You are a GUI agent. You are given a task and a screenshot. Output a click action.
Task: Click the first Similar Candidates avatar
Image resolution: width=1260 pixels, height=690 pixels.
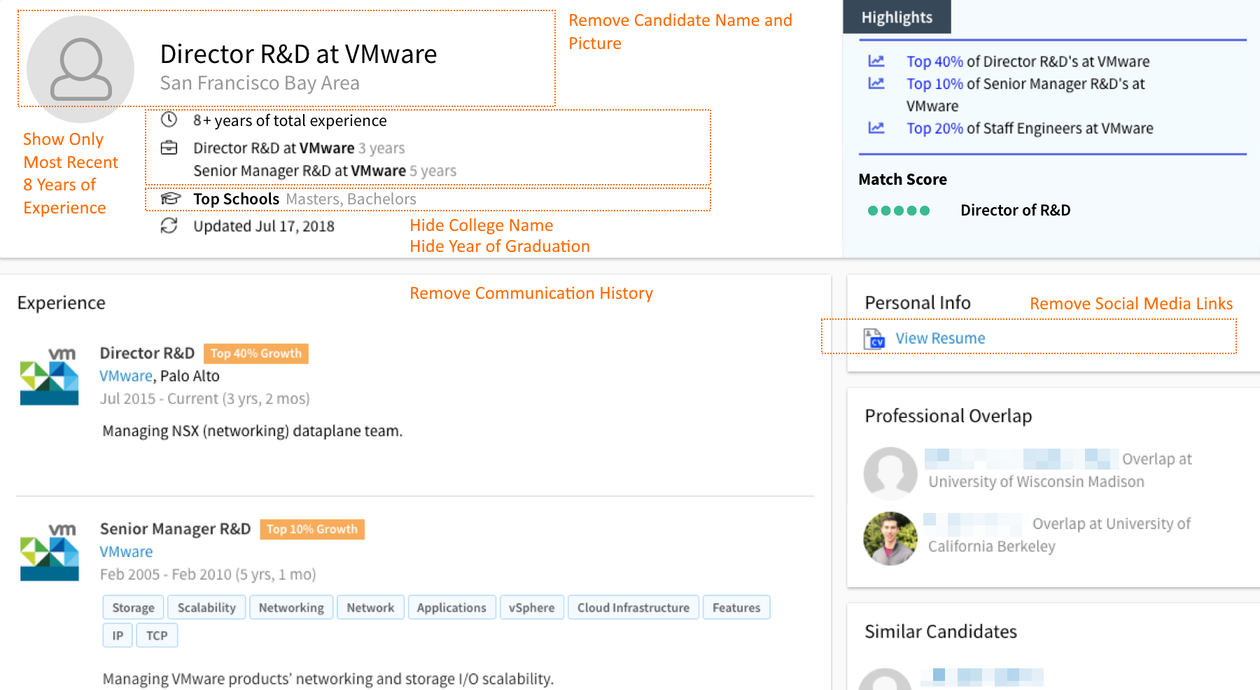[x=885, y=679]
